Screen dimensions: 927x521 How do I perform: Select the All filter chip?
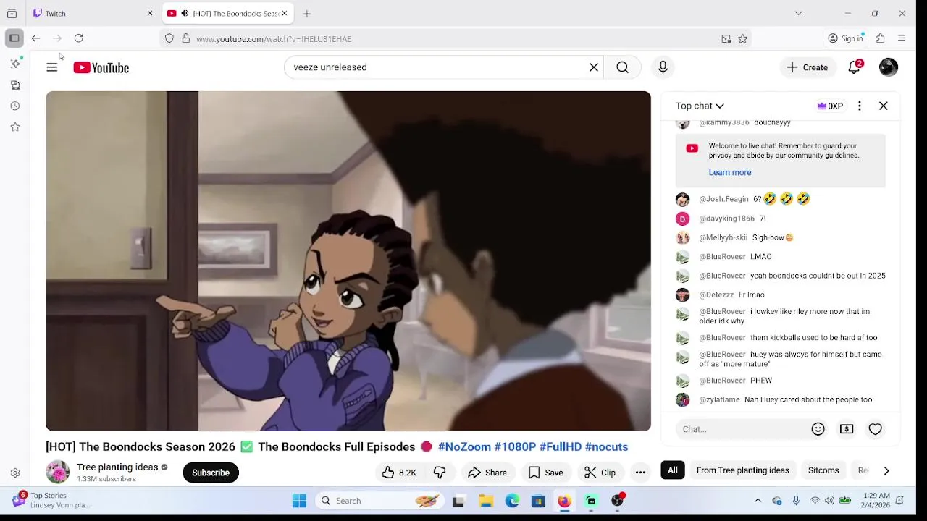click(673, 470)
